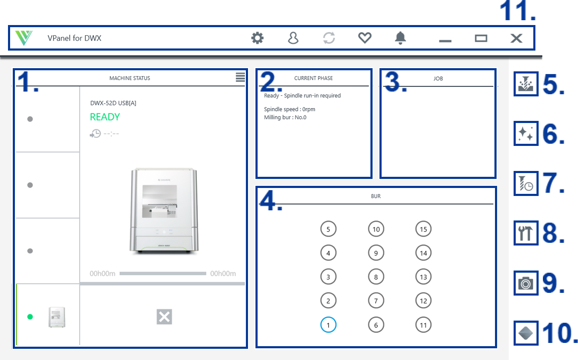Select bur slot number 12
Screen dimensions: 578x360
pyautogui.click(x=423, y=301)
